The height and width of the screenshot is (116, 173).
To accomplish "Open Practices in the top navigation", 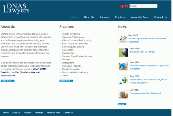I will pyautogui.click(x=120, y=17).
